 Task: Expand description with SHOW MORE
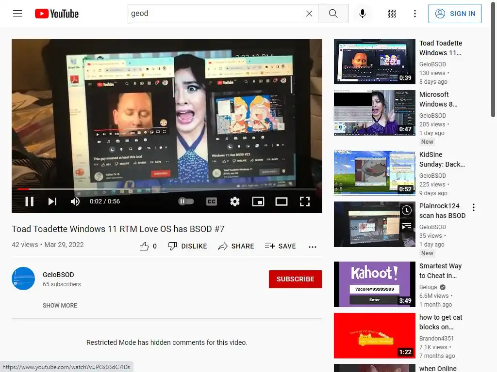pyautogui.click(x=60, y=305)
